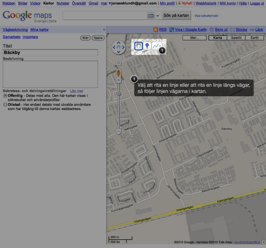Image resolution: width=266 pixels, height=248 pixels.
Task: Click the Beskrivning text area
Action: 50,74
